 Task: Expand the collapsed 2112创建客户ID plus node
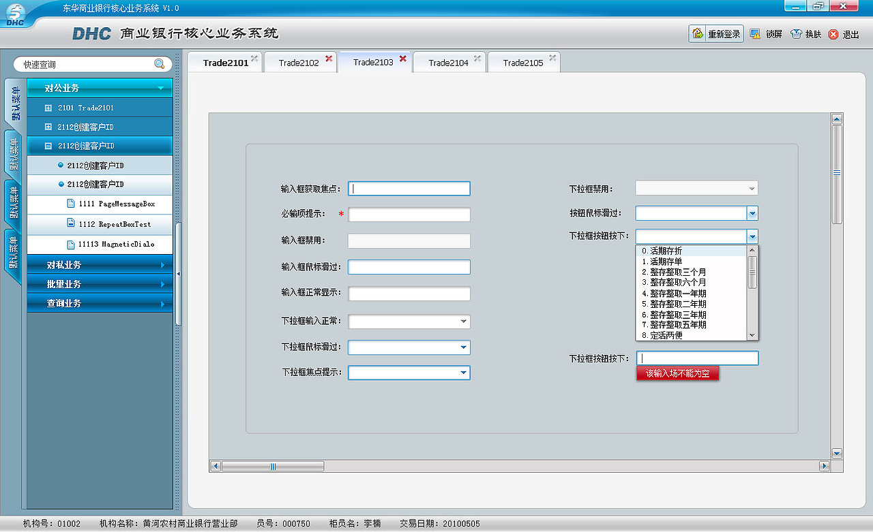point(48,127)
